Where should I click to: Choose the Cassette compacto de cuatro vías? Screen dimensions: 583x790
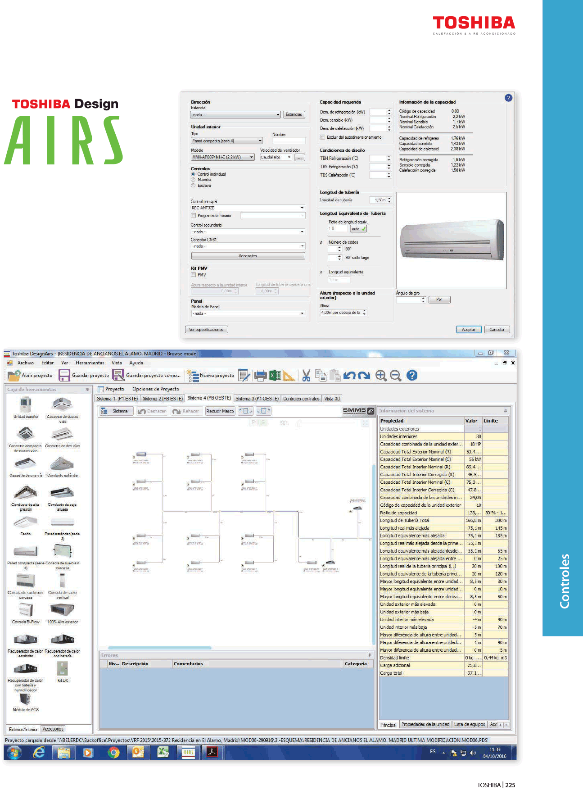(x=26, y=434)
